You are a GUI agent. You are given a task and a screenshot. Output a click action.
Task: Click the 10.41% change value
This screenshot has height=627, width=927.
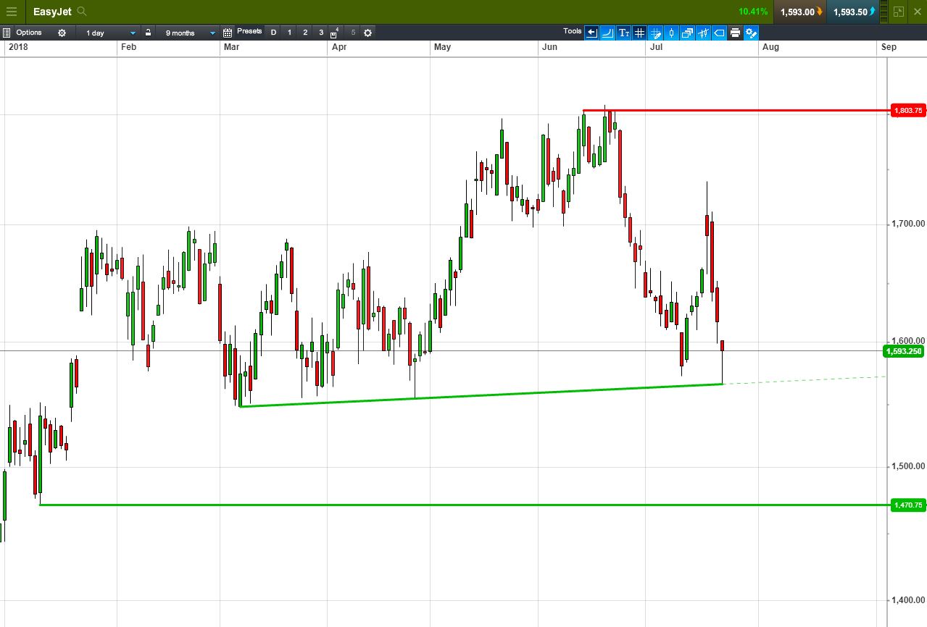753,12
